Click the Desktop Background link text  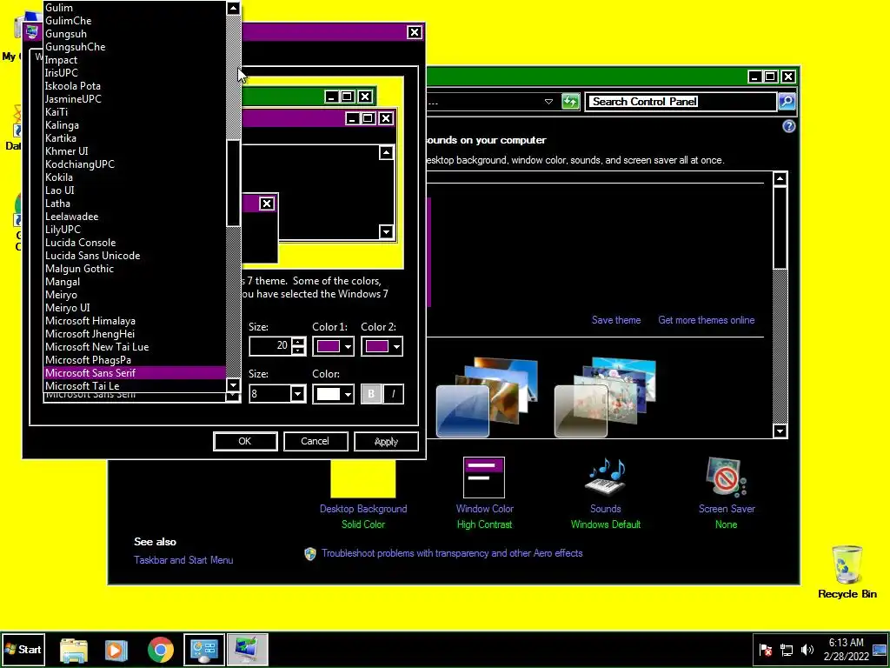click(x=363, y=509)
